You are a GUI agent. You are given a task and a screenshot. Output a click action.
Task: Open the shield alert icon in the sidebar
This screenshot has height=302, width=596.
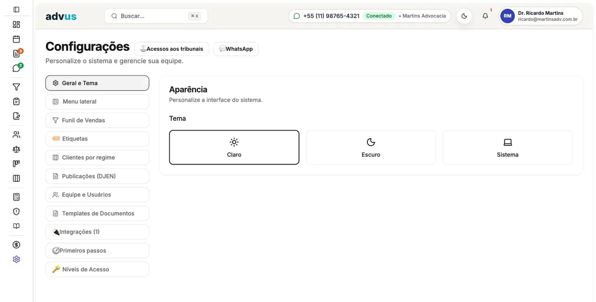(x=16, y=211)
